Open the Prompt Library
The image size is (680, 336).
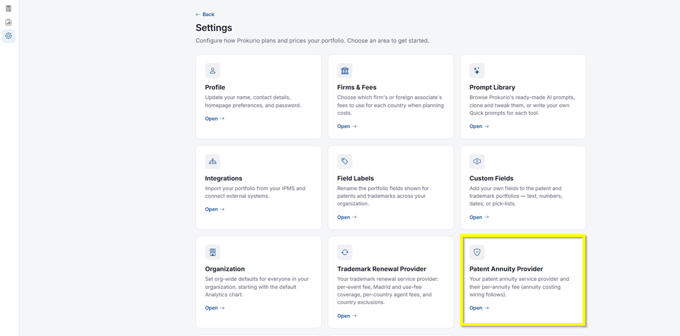coord(479,126)
